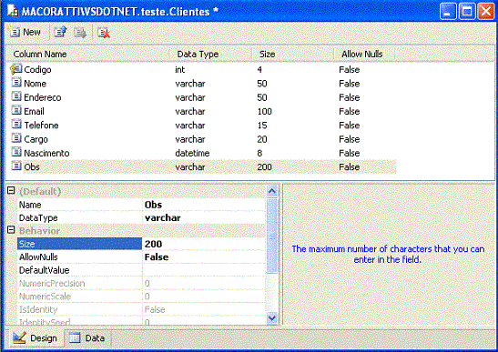Click the move column down toolbar icon
The width and height of the screenshot is (498, 352).
(x=80, y=33)
